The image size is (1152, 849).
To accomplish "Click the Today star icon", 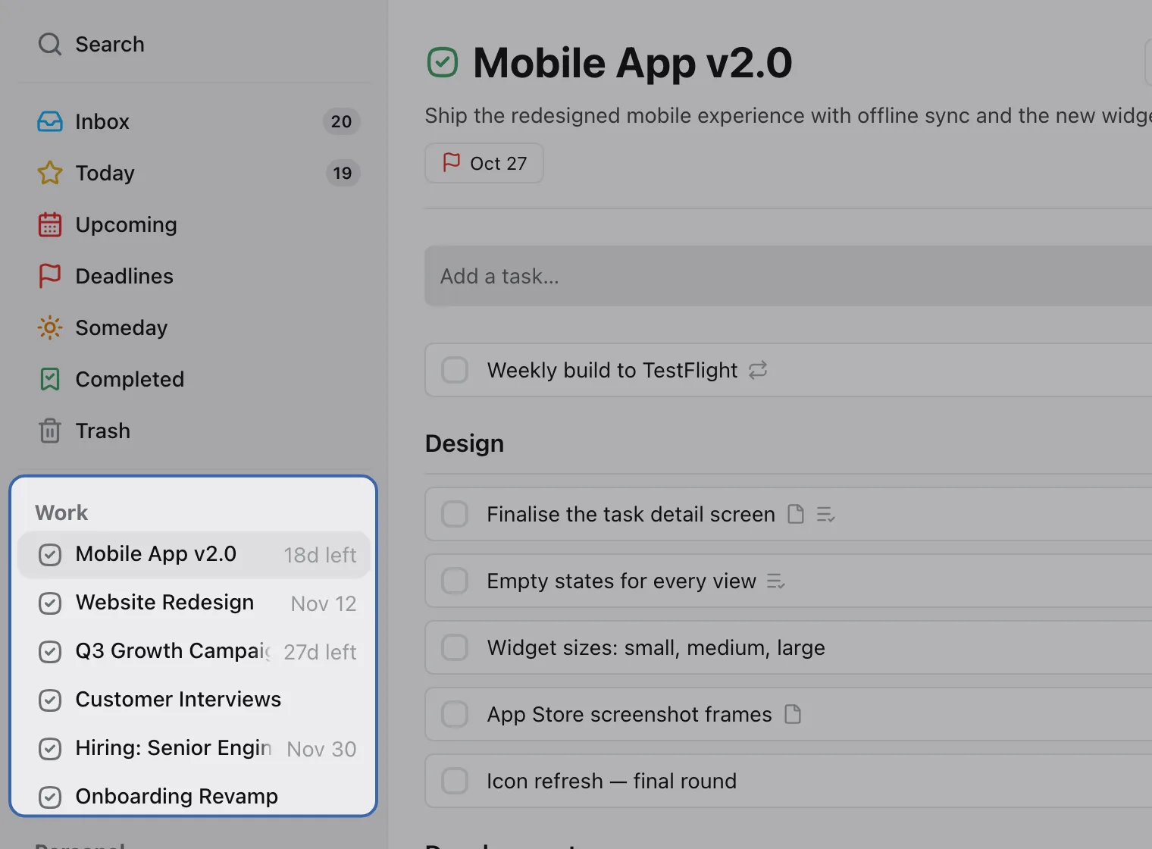I will [x=50, y=173].
